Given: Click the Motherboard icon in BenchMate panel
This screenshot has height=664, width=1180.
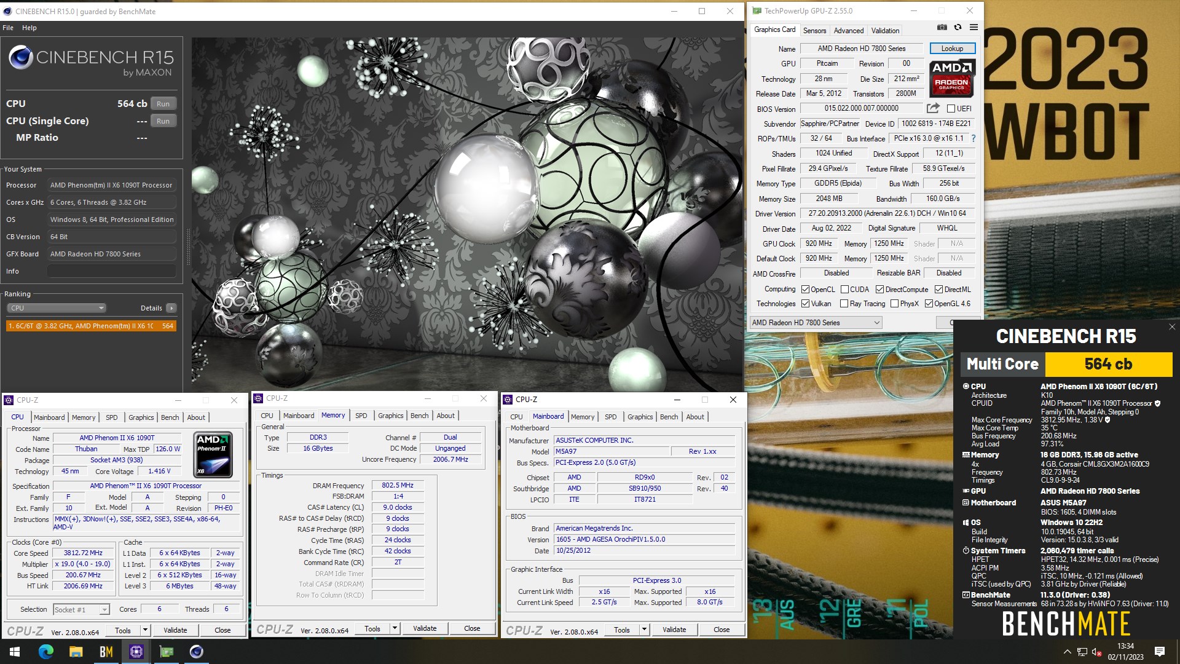Looking at the screenshot, I should pos(966,503).
